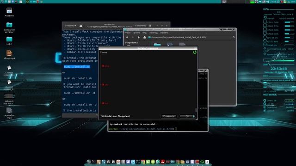Click the green refresh icon in the directory dialog
The width and height of the screenshot is (296, 166).
click(195, 52)
